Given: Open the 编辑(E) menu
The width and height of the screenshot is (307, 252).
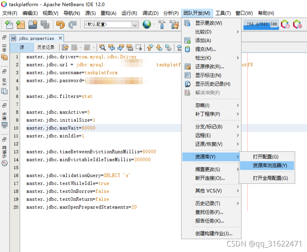Looking at the screenshot, I should tap(30, 13).
